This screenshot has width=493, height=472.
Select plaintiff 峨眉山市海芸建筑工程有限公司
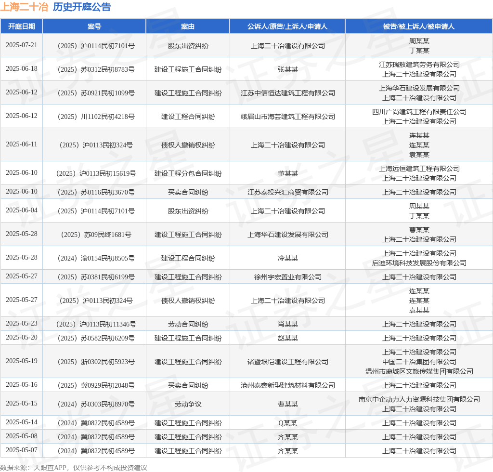coord(288,117)
